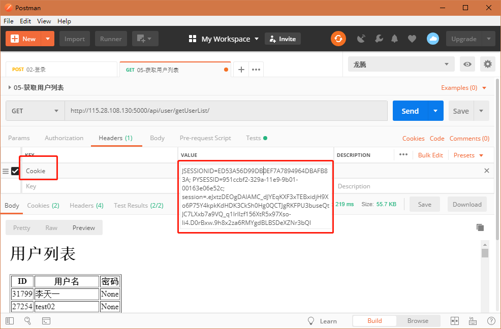Click the Send button
The width and height of the screenshot is (501, 329).
tap(410, 111)
